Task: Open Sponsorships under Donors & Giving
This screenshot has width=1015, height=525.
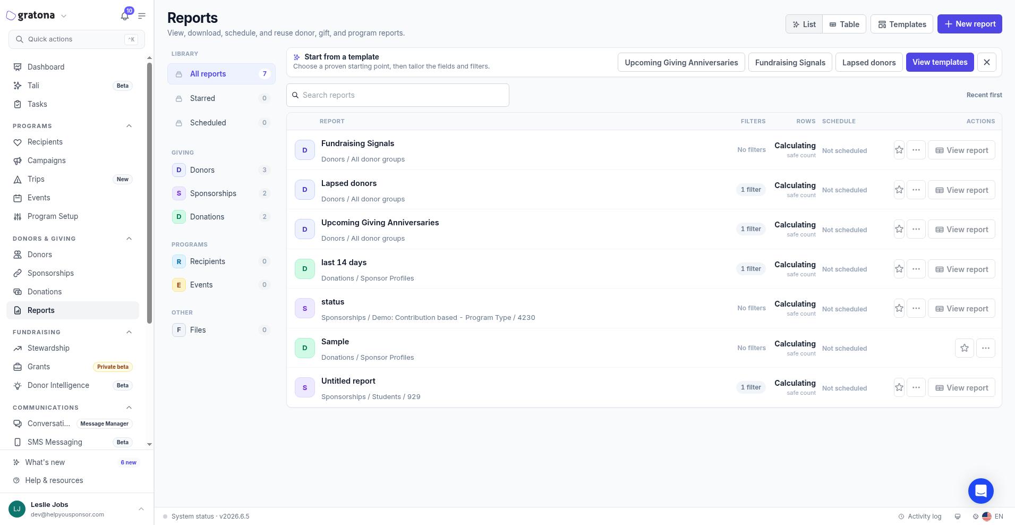Action: [73, 273]
